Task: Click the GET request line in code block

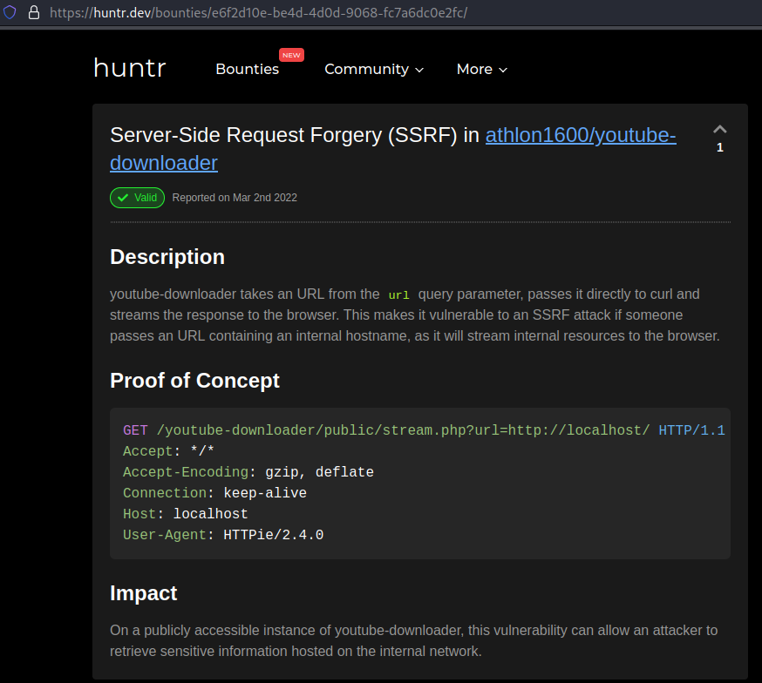Action: pyautogui.click(x=424, y=430)
